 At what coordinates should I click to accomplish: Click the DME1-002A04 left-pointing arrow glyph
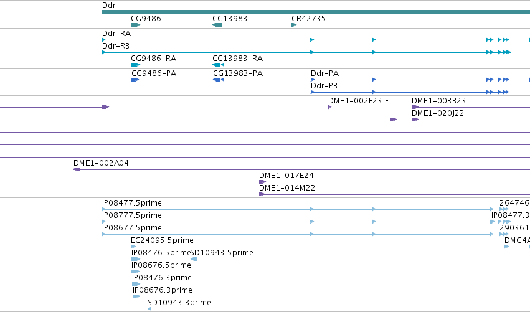[x=77, y=169]
